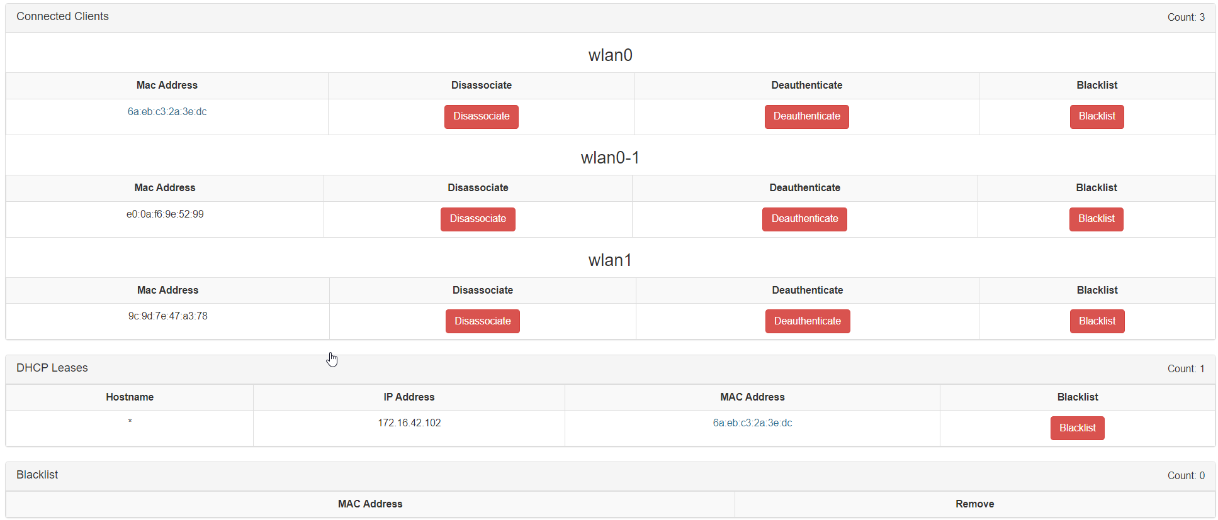The width and height of the screenshot is (1218, 520).
Task: Blacklist the wlan1 client
Action: pyautogui.click(x=1097, y=321)
